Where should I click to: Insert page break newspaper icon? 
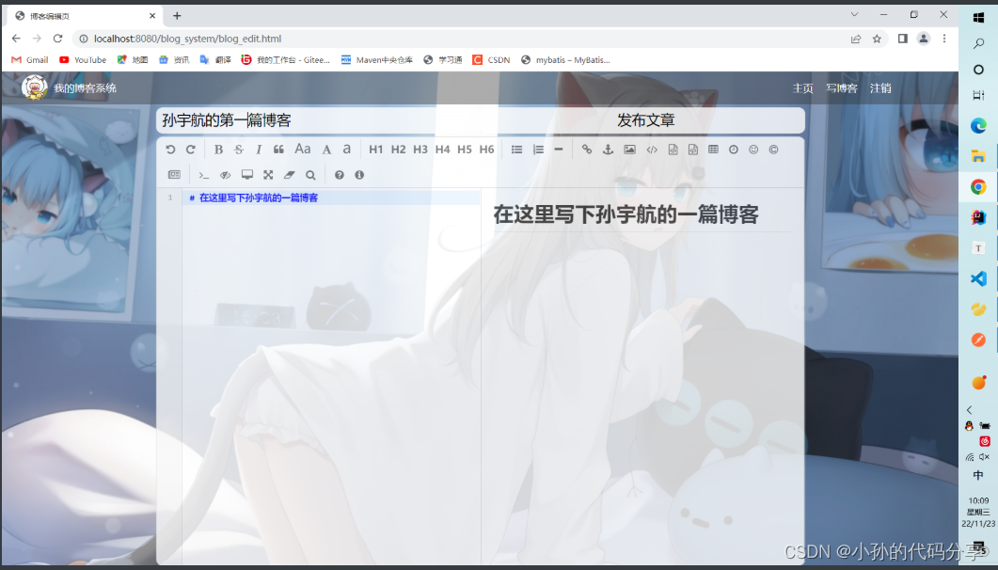[x=174, y=175]
